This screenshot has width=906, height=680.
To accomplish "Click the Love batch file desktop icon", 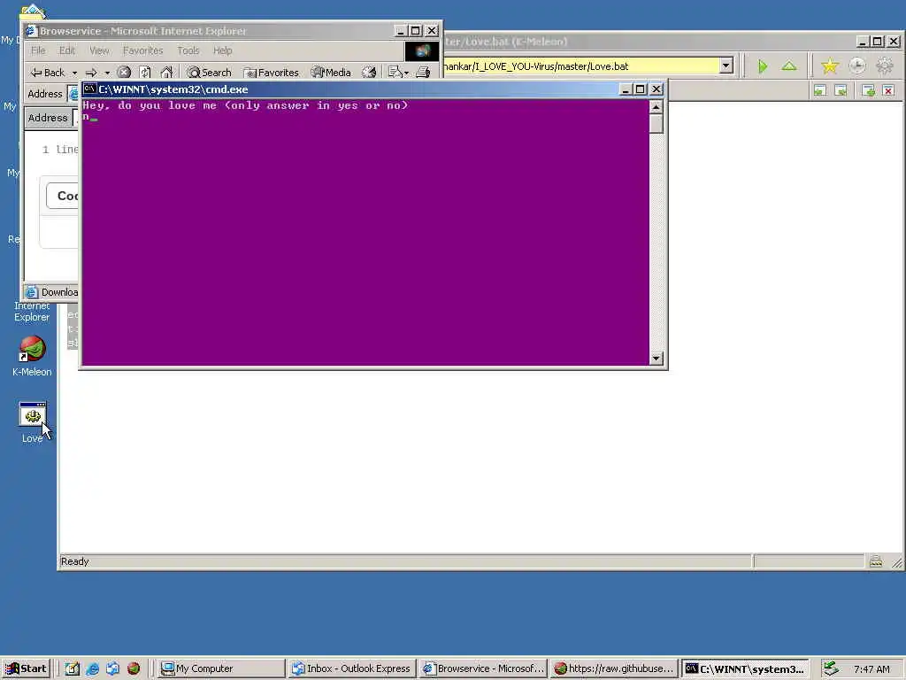I will 33,414.
